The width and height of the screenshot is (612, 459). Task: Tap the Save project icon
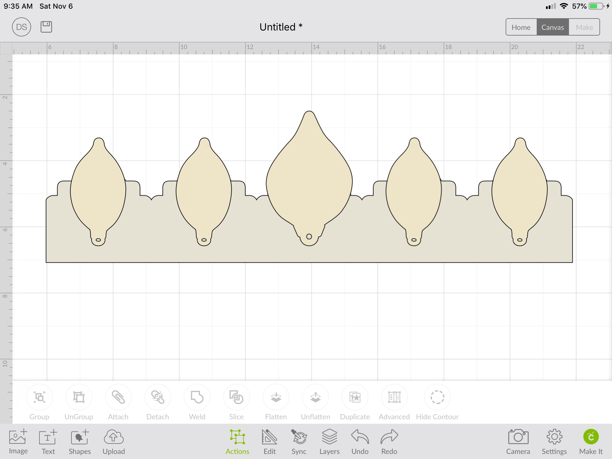(46, 27)
